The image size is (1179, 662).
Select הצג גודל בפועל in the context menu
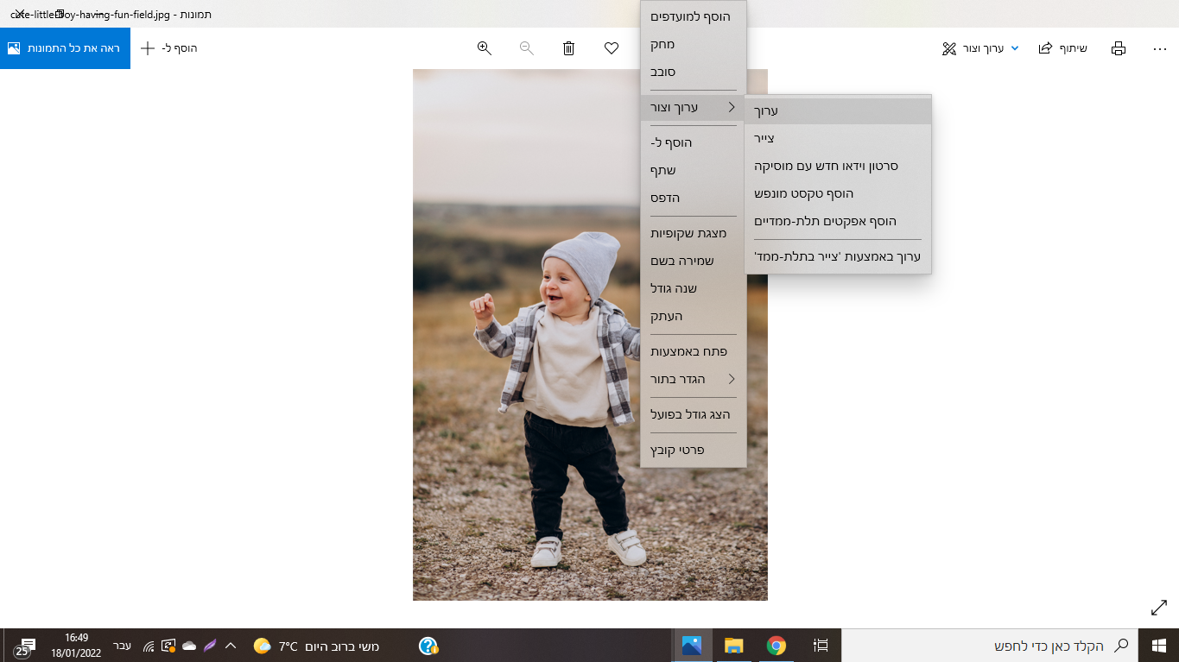click(x=694, y=415)
